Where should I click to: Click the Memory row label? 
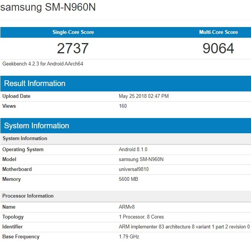[11, 179]
